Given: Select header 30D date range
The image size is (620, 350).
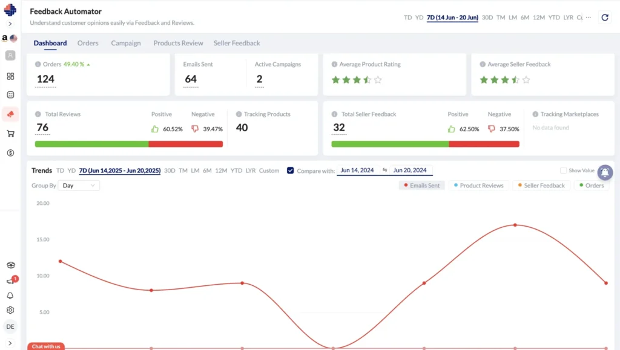Looking at the screenshot, I should coord(487,18).
